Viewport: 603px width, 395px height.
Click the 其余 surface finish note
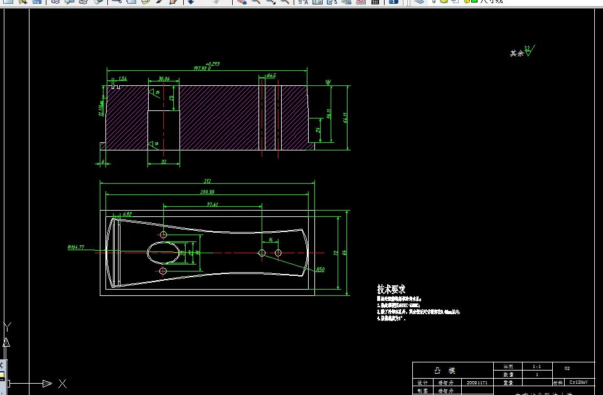[517, 53]
